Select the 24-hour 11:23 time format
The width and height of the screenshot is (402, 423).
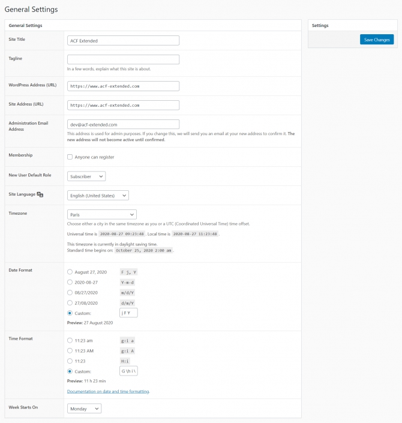click(x=70, y=361)
